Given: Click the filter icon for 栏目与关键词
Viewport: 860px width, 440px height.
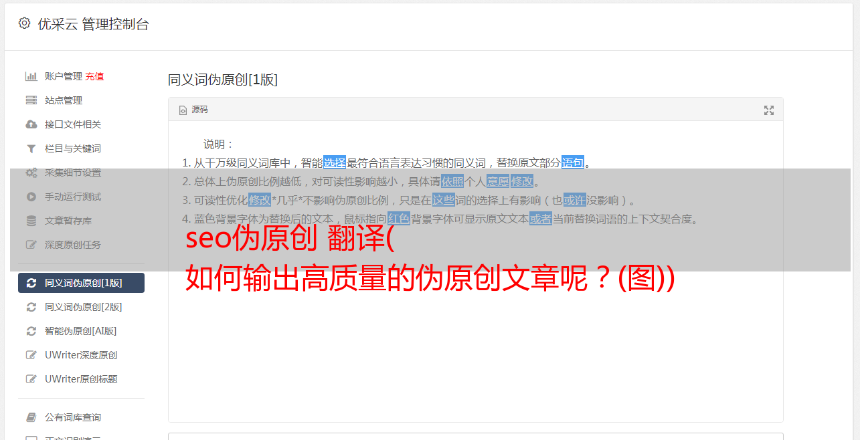Looking at the screenshot, I should point(31,148).
